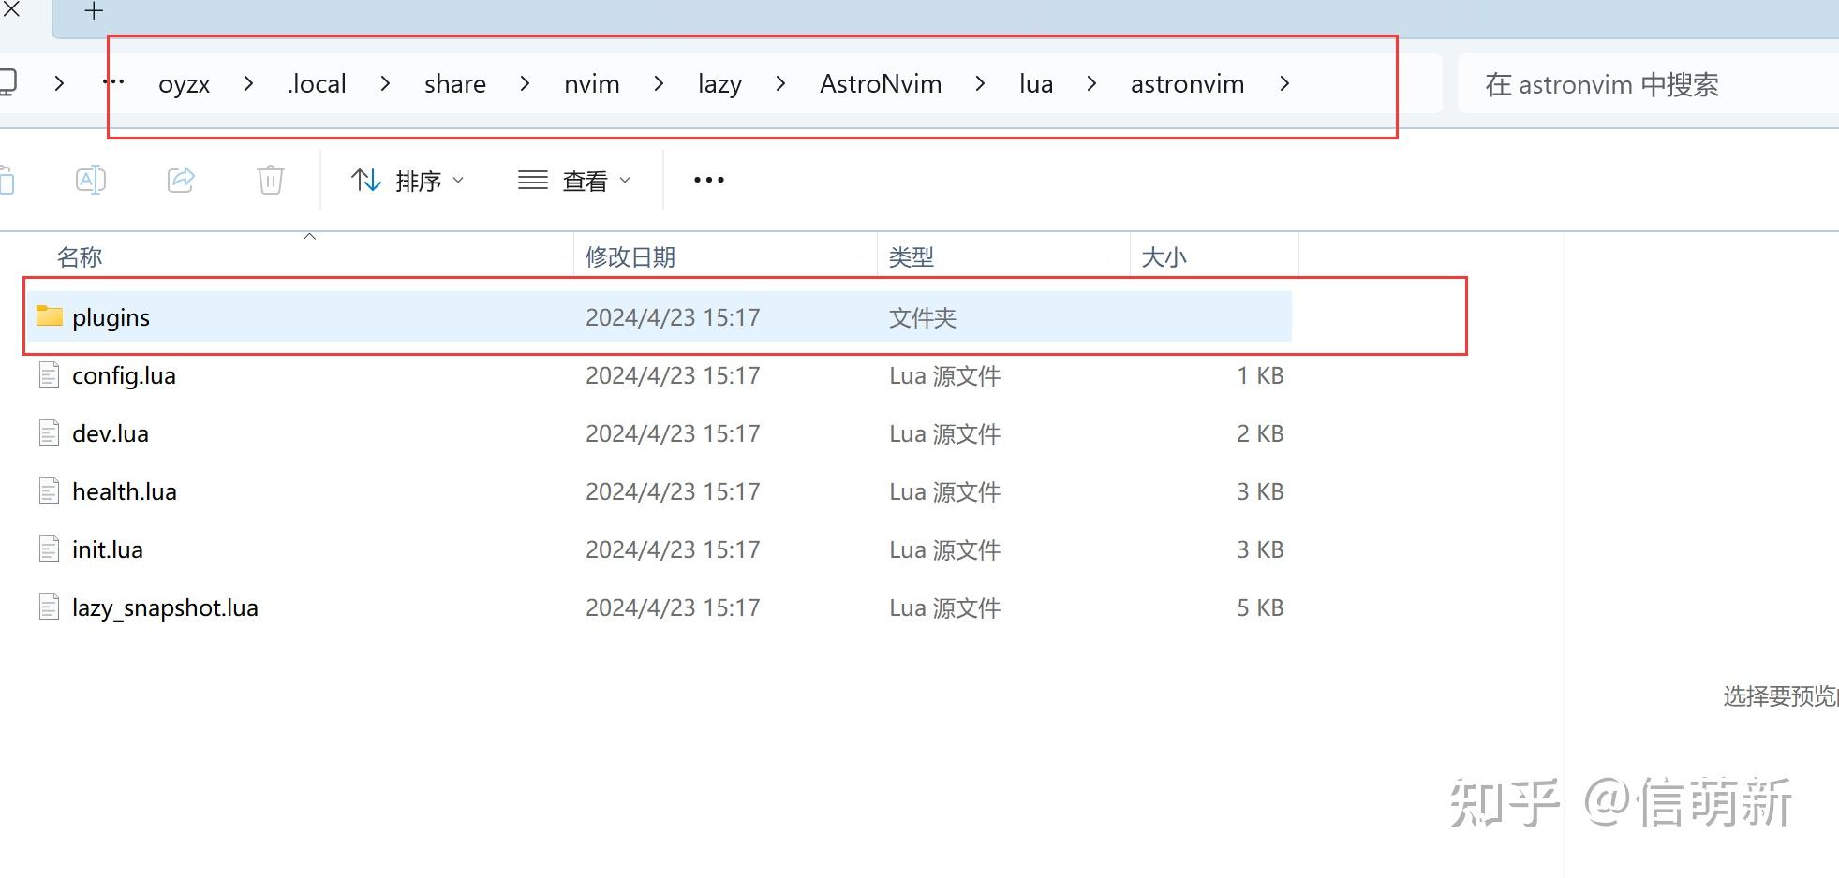Open AstroNvim from the address bar

(880, 83)
